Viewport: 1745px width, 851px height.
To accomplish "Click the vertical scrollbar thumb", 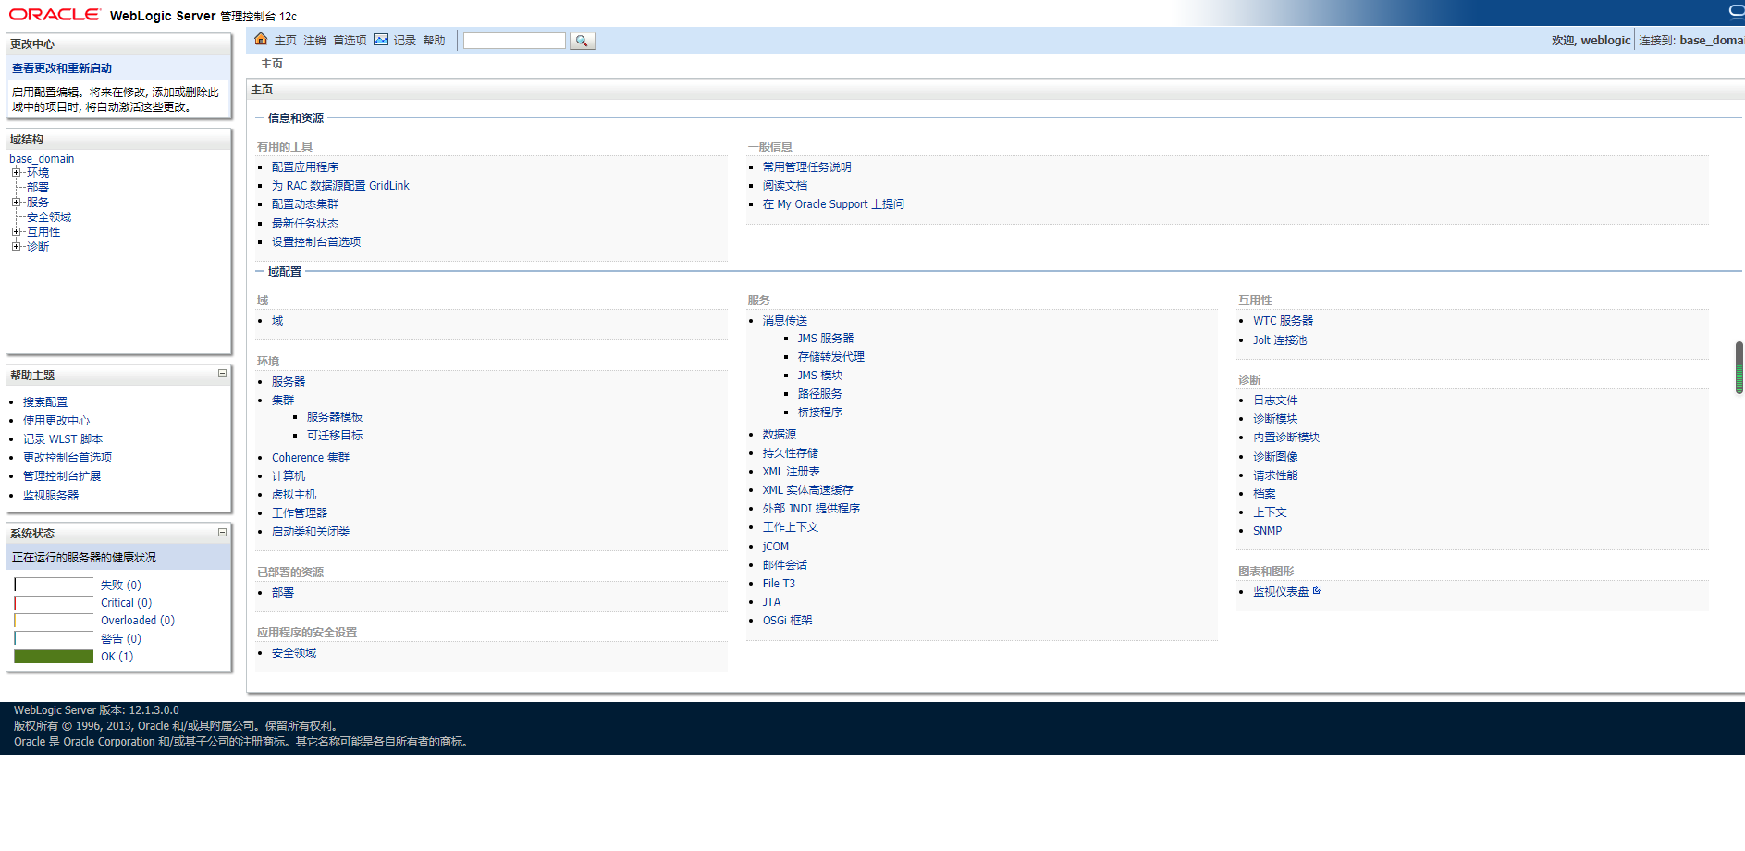I will pyautogui.click(x=1739, y=368).
